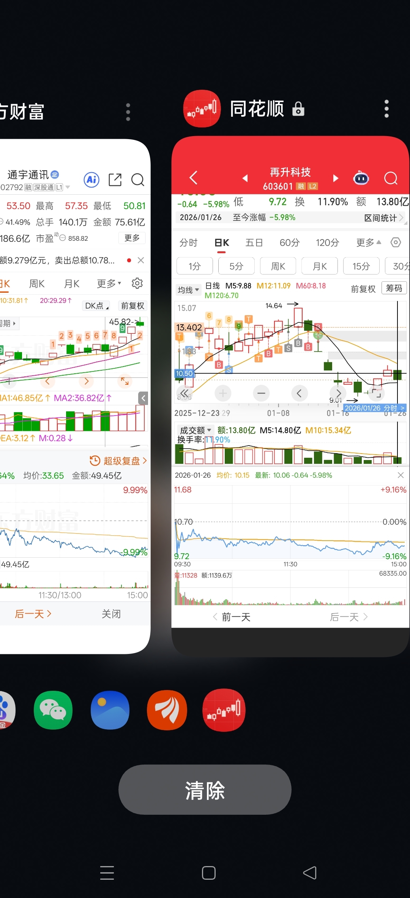Open 区间统计 in 同花顺
This screenshot has height=898, width=410.
point(384,218)
